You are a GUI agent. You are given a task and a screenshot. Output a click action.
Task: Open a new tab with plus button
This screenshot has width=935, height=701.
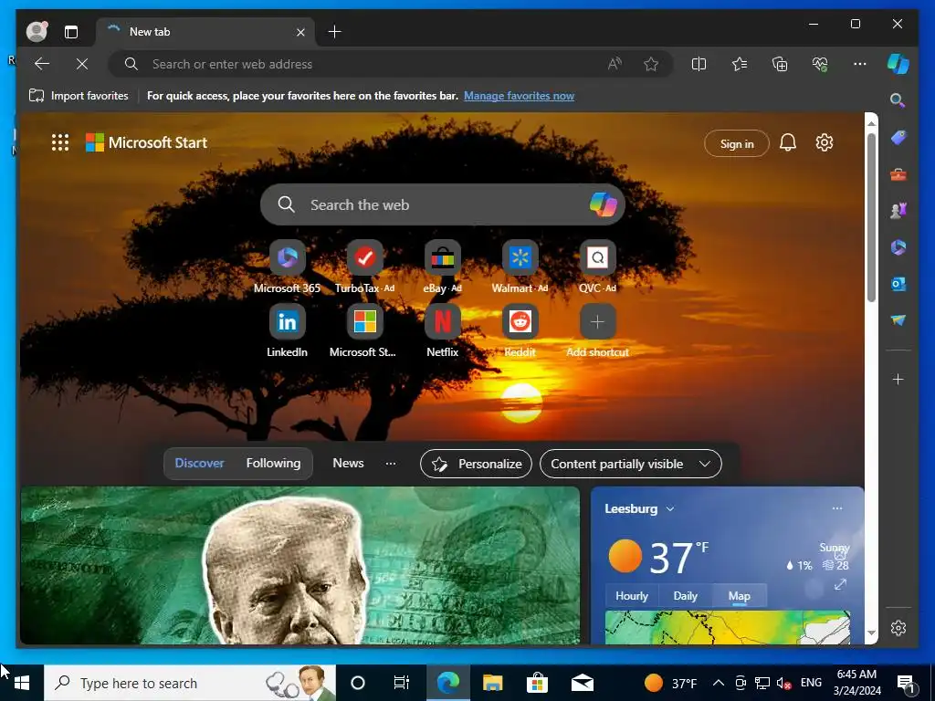(x=334, y=32)
